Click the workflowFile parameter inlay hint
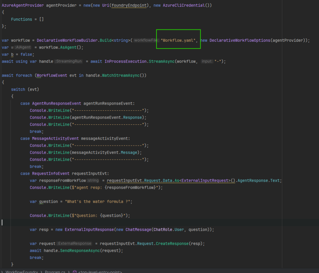Viewport: 319px width, 273px height. 146,41
